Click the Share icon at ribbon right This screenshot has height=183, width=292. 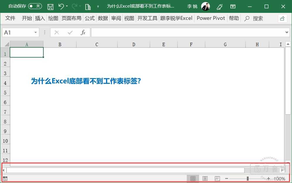[x=282, y=18]
